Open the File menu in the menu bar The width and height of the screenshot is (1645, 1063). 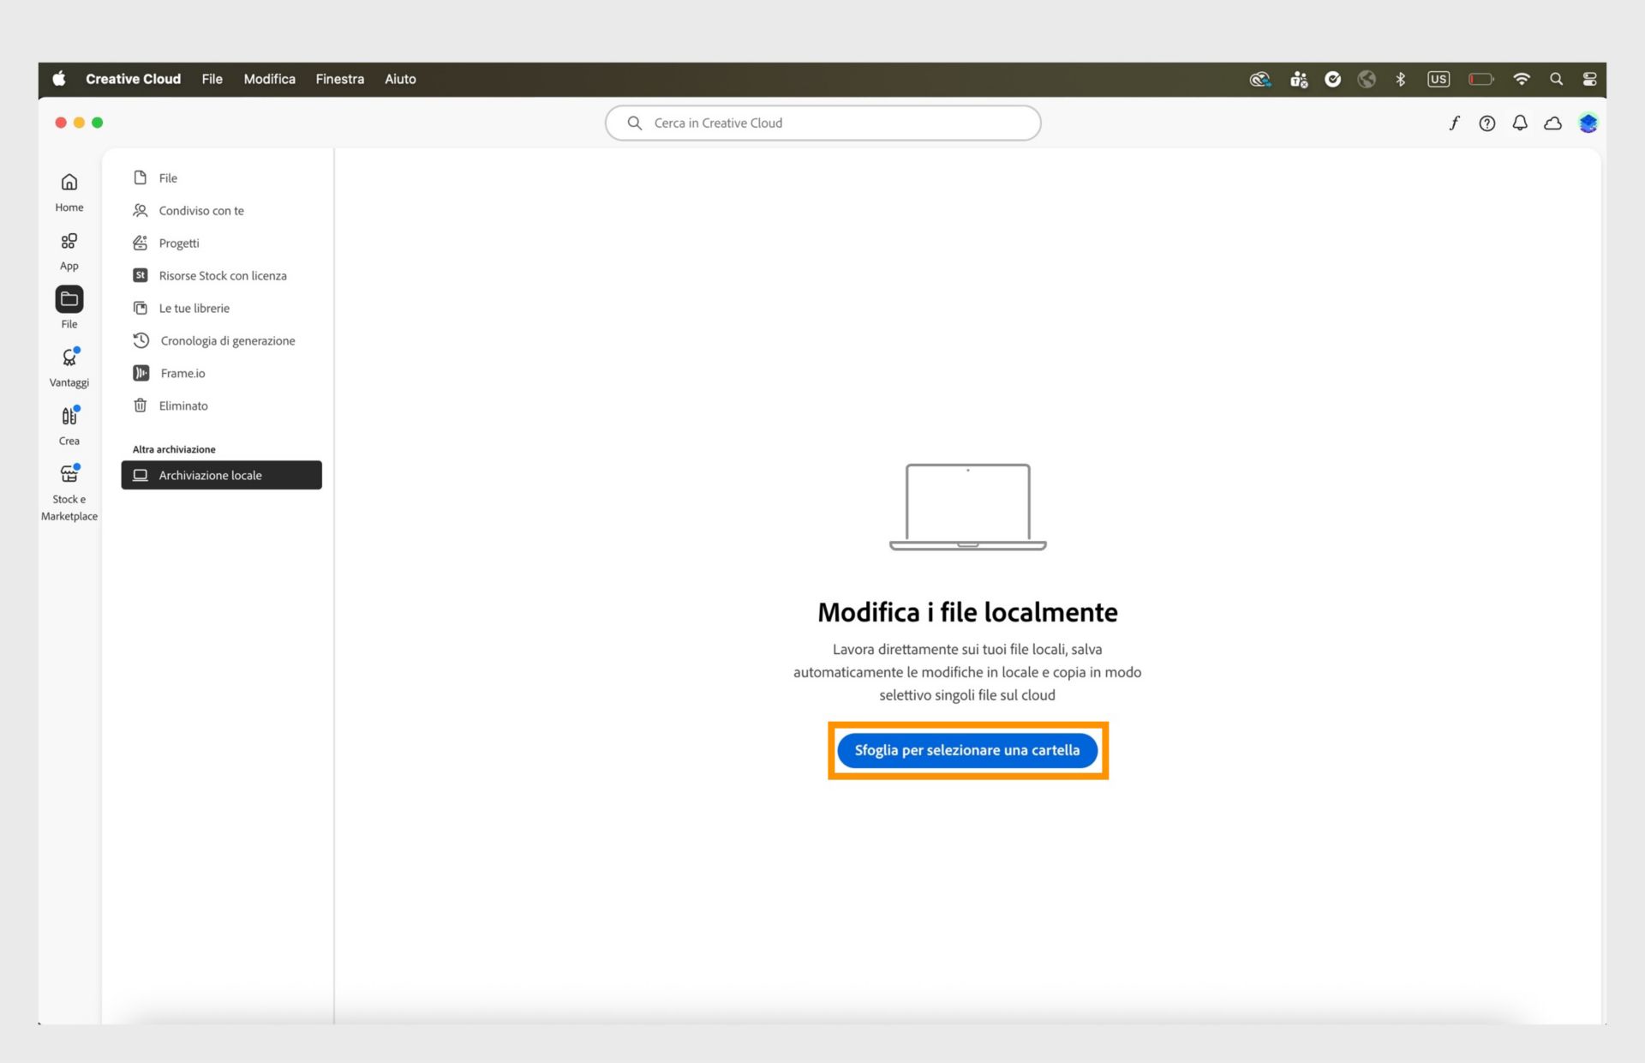click(212, 79)
